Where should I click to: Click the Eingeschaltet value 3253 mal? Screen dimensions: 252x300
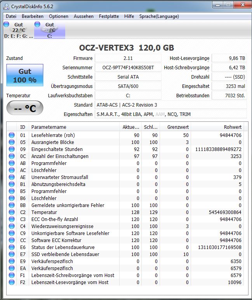pos(229,86)
